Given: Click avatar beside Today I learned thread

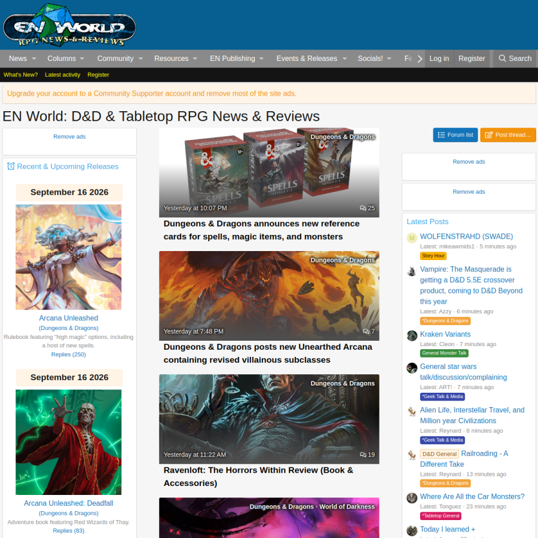Looking at the screenshot, I should pyautogui.click(x=412, y=531).
